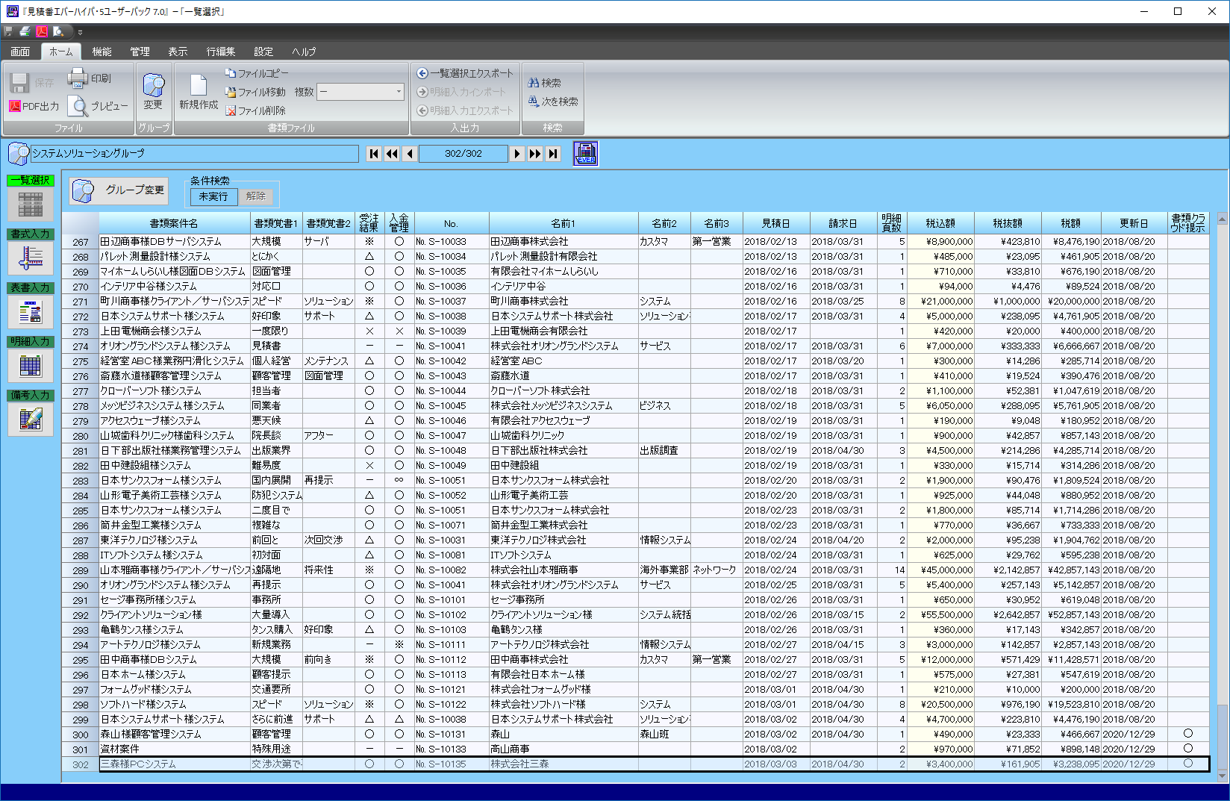Open the 明細入力 sidebar icon
The height and width of the screenshot is (801, 1230).
[31, 365]
